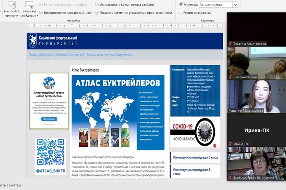Click the monitor icon beside Монитор label
286x190 pixels.
pyautogui.click(x=180, y=5)
